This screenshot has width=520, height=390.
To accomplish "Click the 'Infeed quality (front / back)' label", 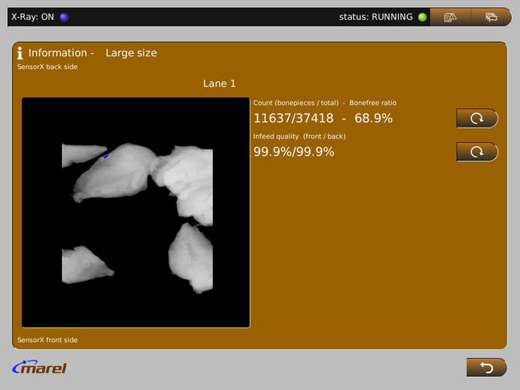I will 299,136.
